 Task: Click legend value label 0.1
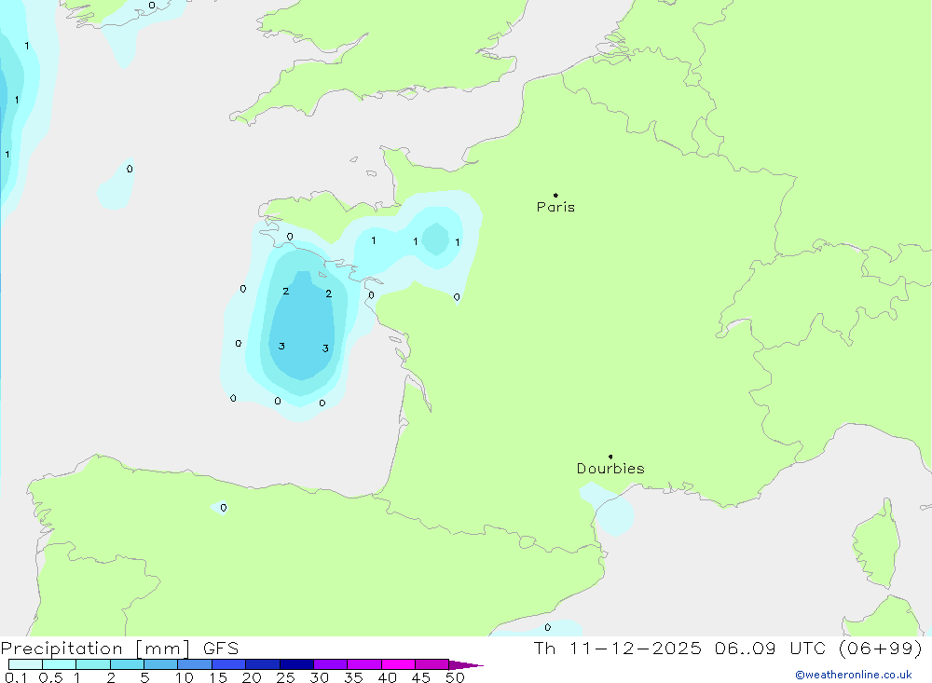16,677
